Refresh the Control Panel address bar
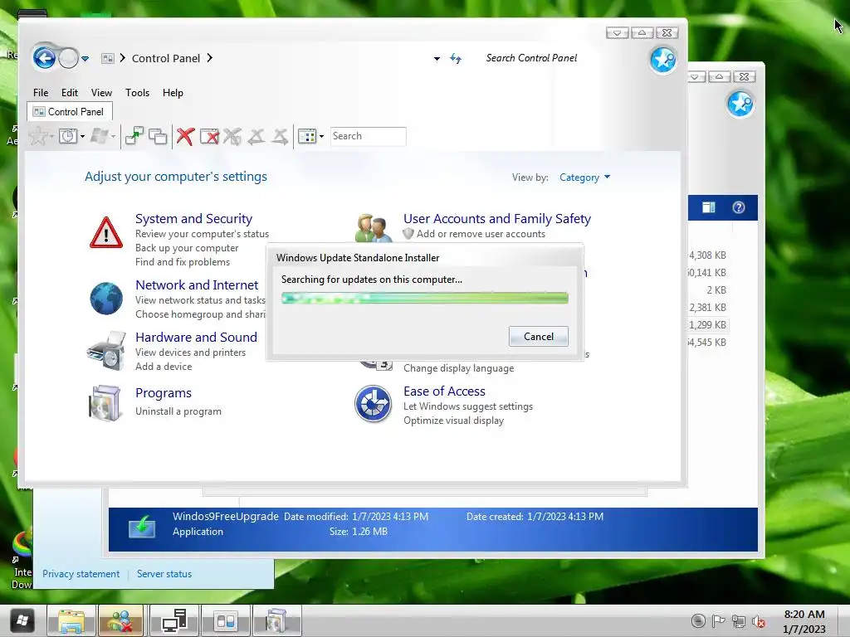Image resolution: width=850 pixels, height=637 pixels. pos(456,59)
